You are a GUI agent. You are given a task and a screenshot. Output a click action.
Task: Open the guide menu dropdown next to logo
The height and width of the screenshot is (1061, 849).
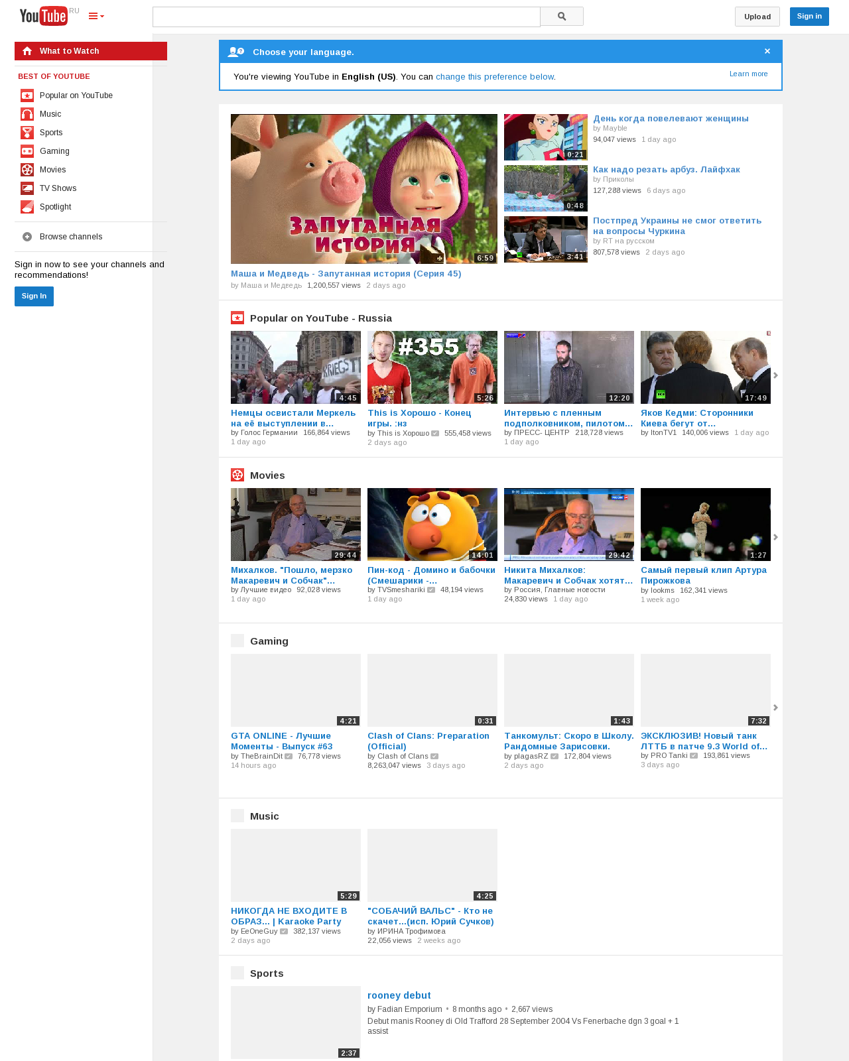96,16
